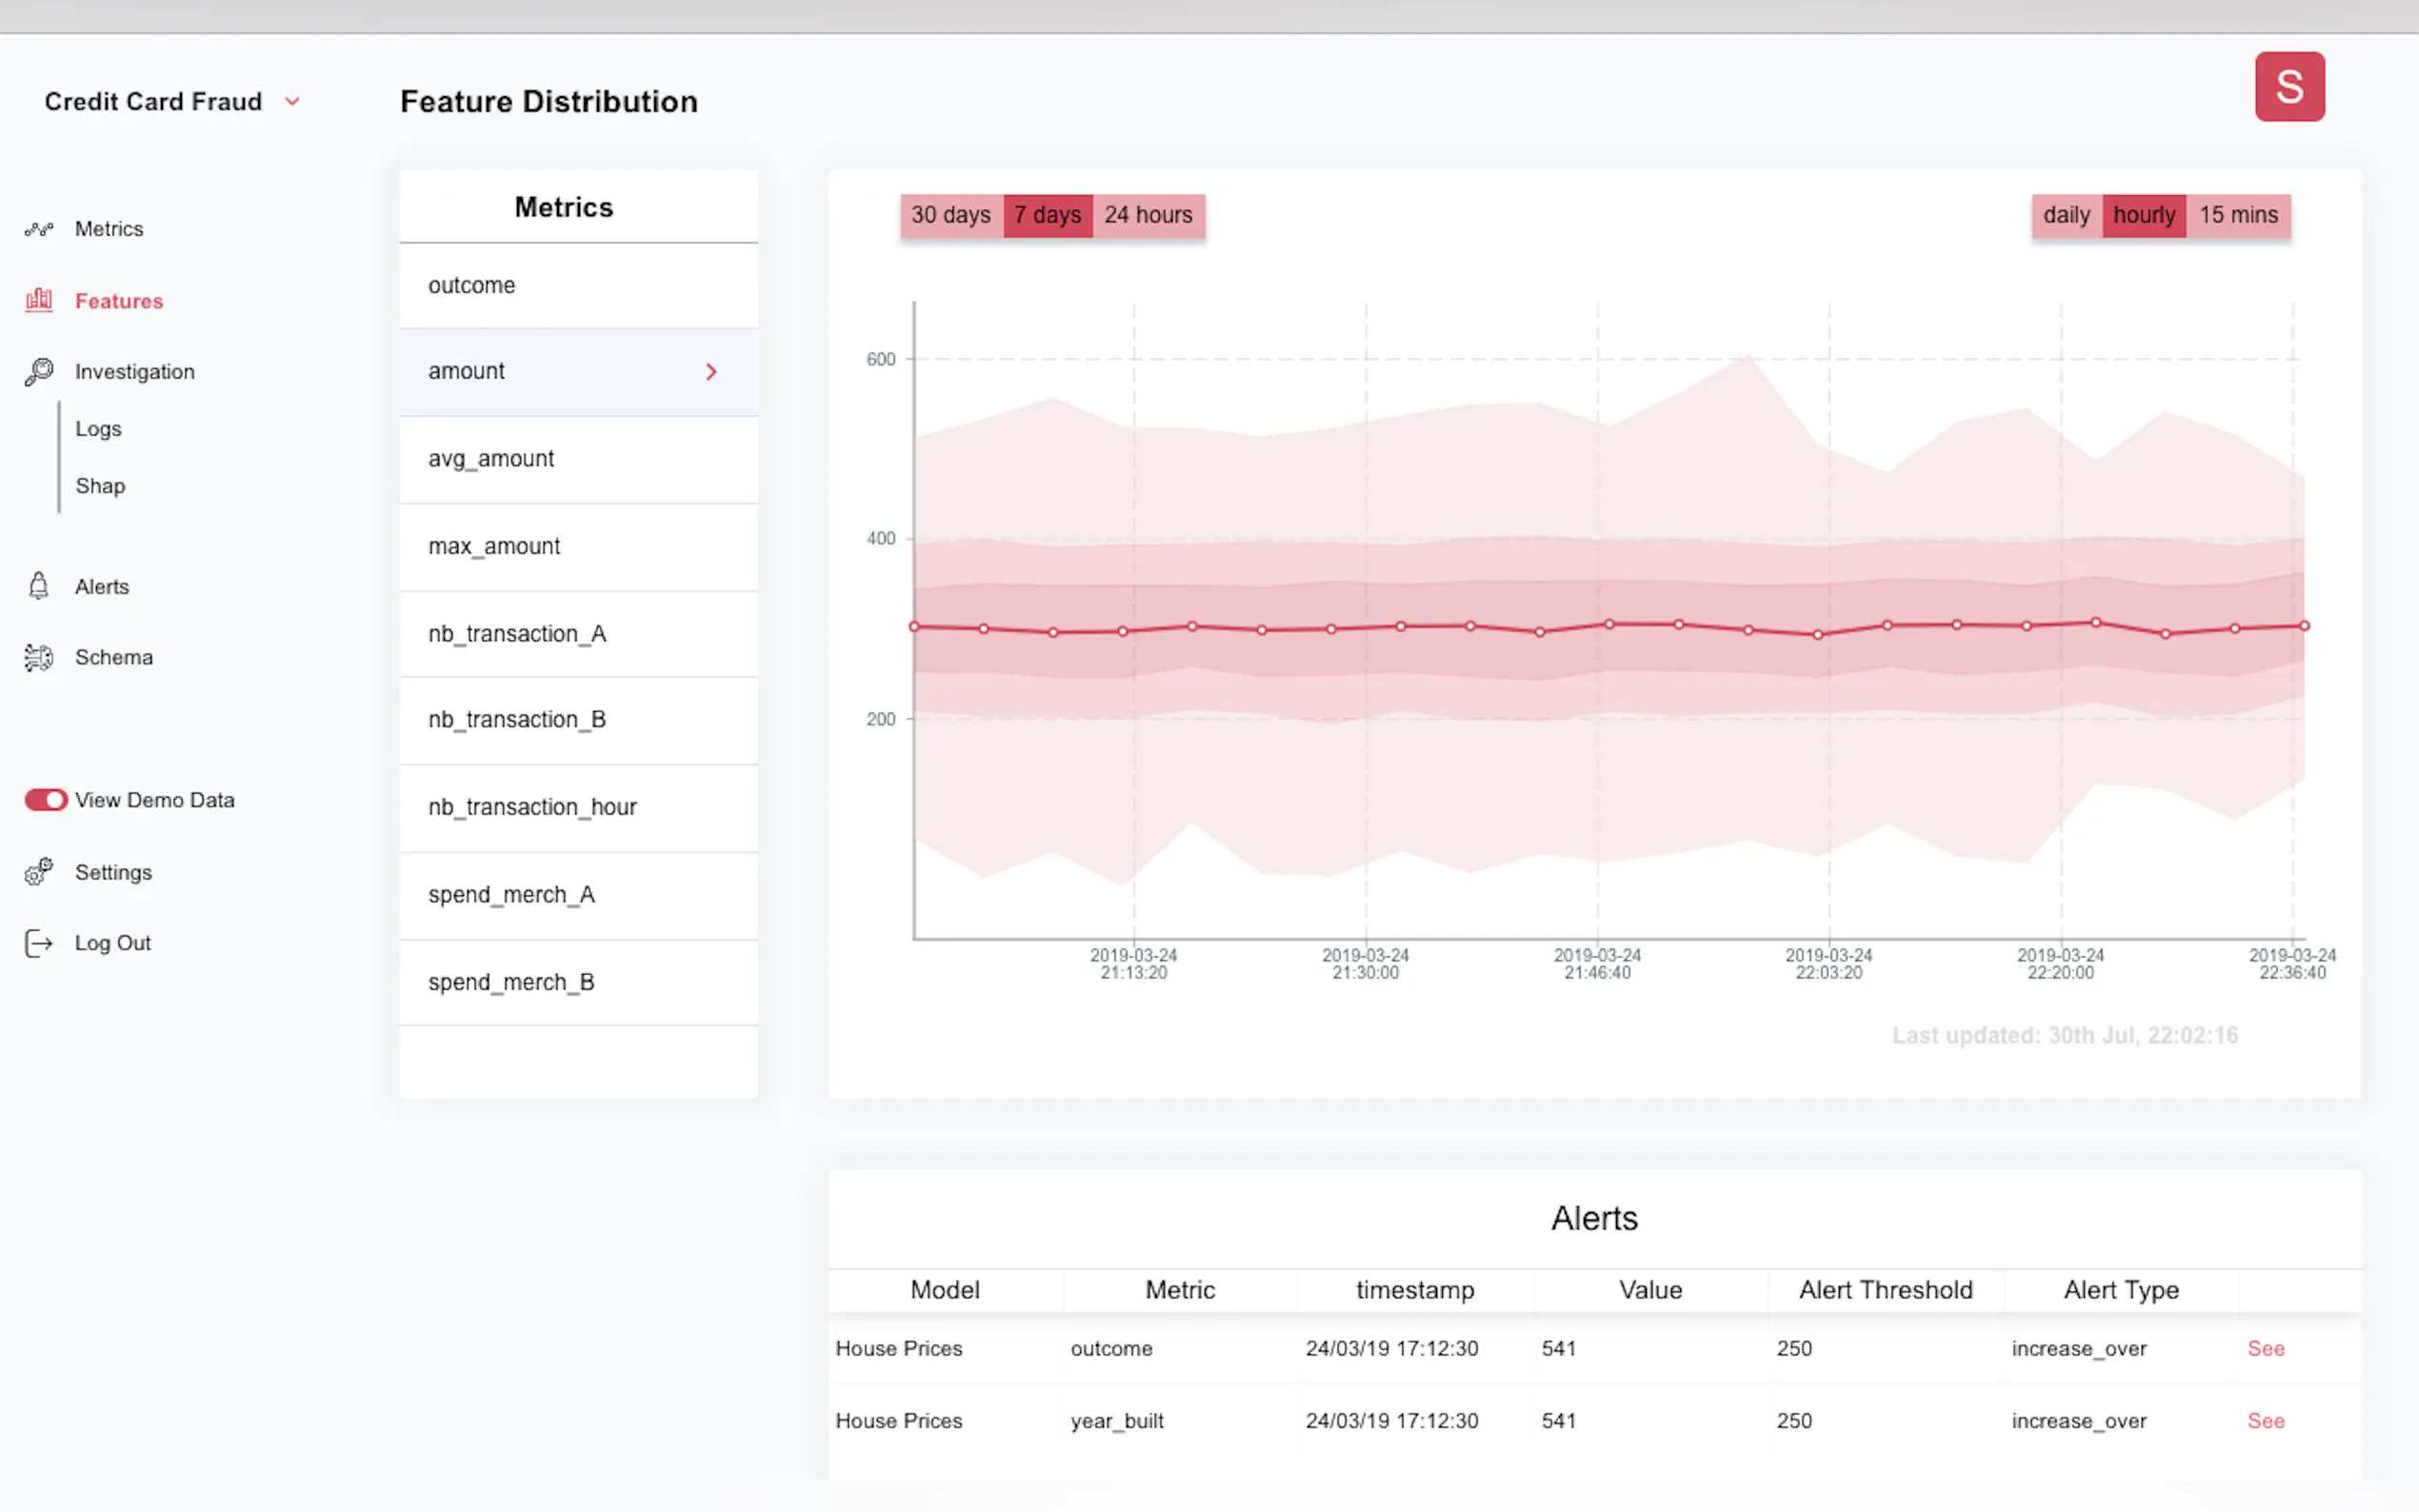
Task: Click the Schema sidebar icon
Action: [x=39, y=657]
